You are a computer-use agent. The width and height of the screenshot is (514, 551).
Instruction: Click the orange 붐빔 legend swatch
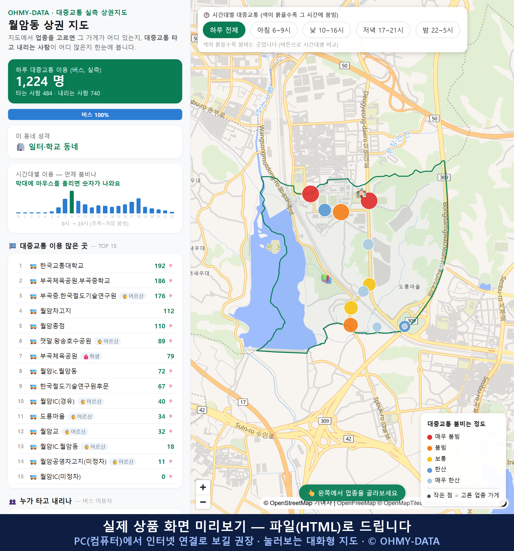[x=429, y=448]
